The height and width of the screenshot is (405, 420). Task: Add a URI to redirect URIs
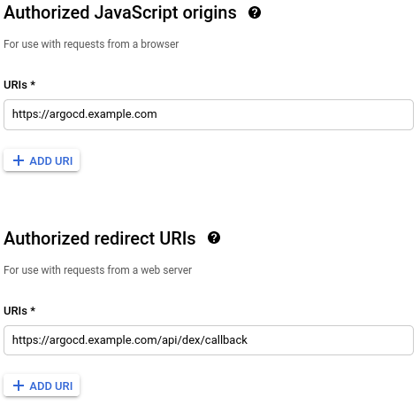point(42,386)
